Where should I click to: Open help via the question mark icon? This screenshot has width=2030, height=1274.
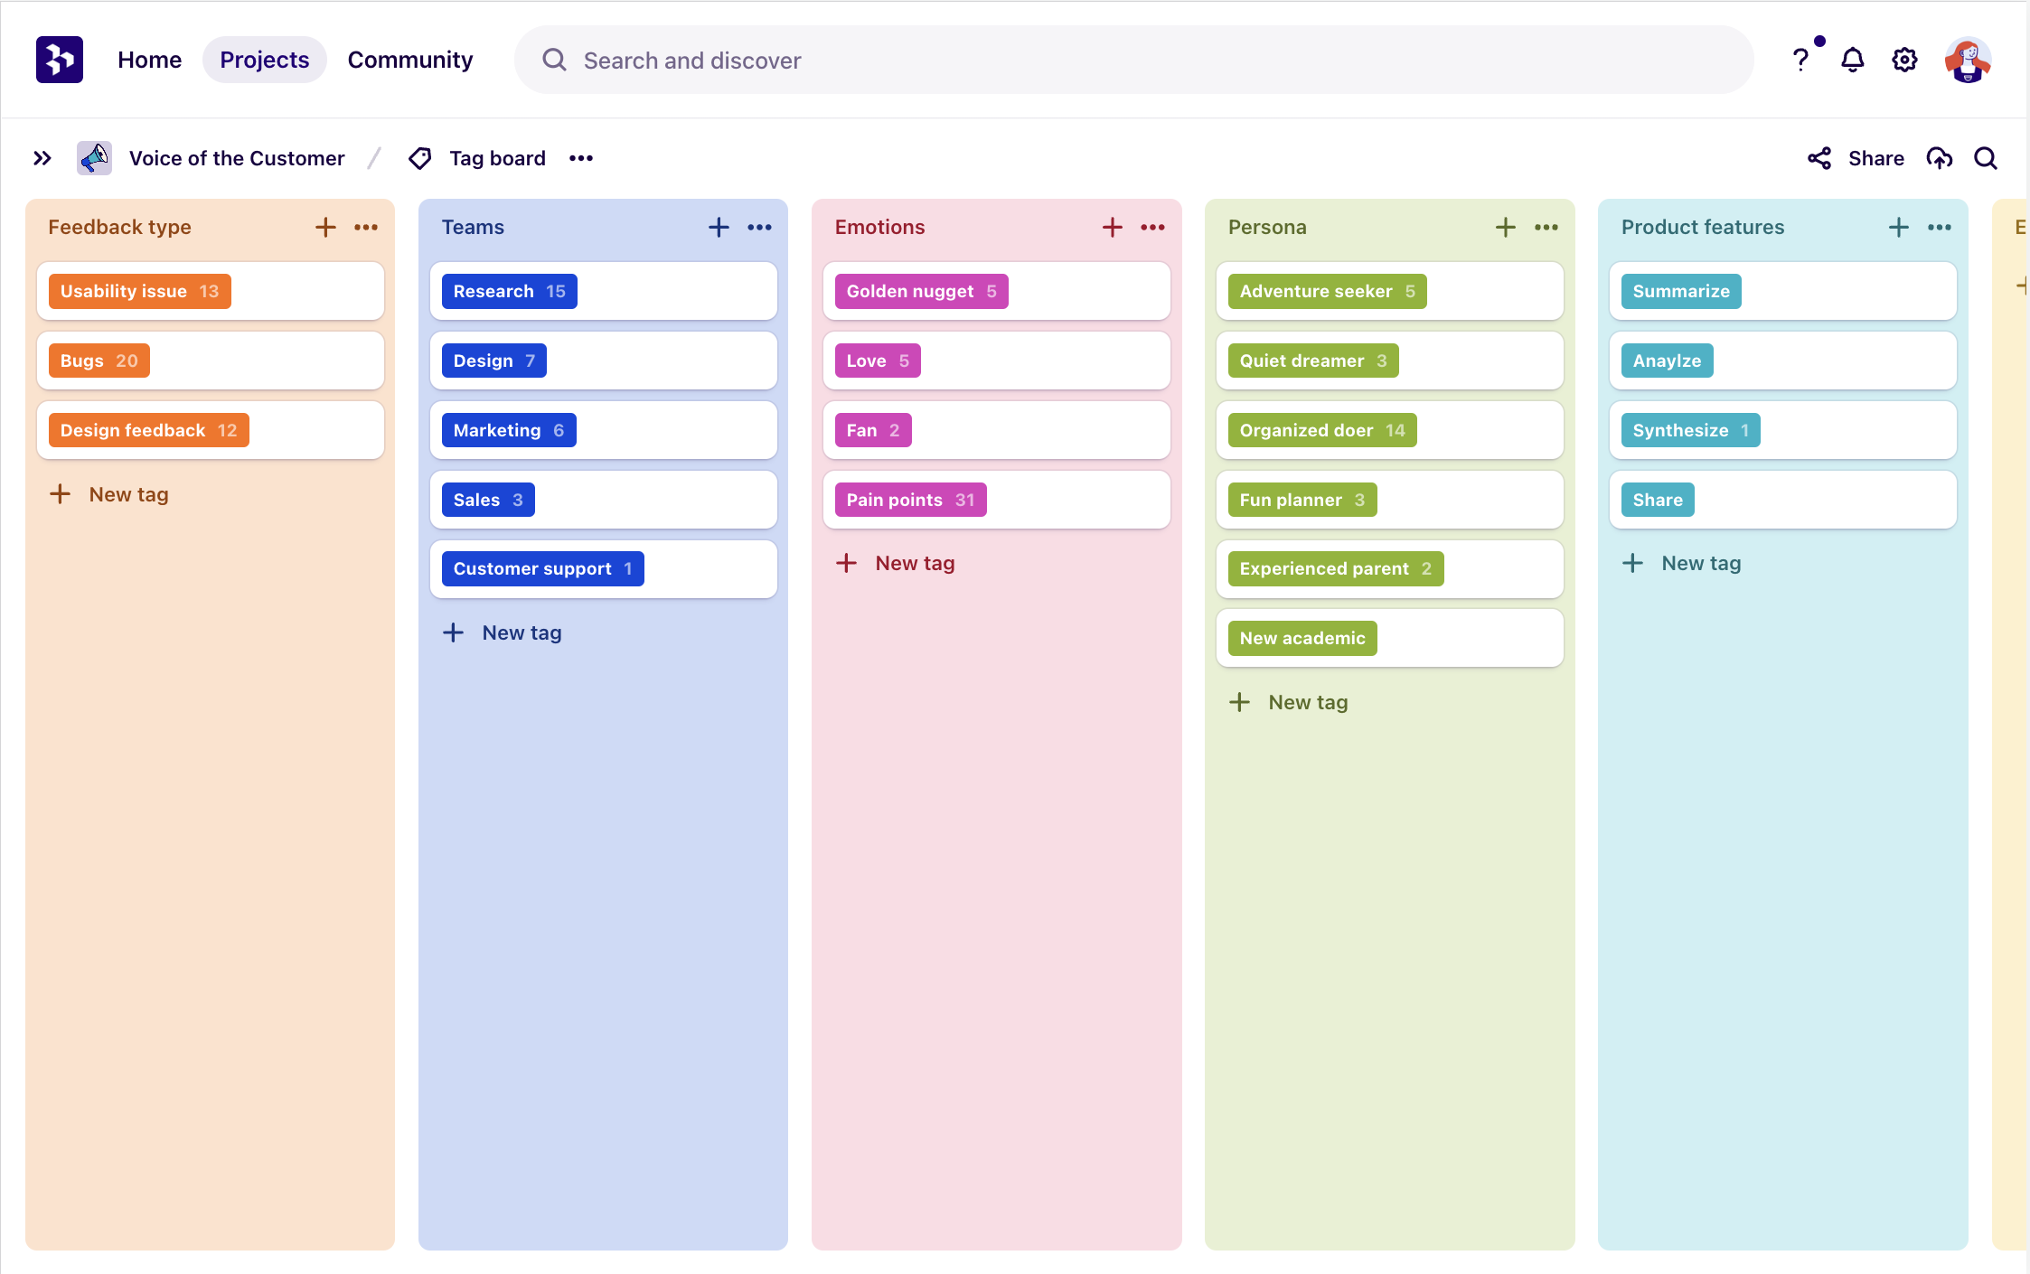click(x=1802, y=60)
